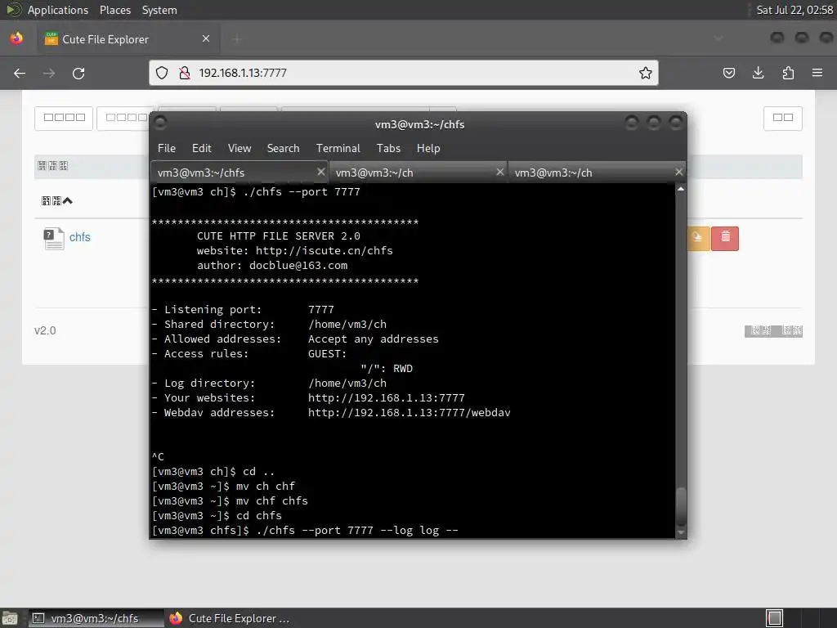
Task: Click terminal window menu button at left
Action: tap(160, 123)
